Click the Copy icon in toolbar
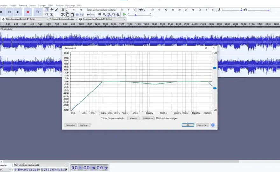Screen dimensions: 280x172 tap(67, 14)
